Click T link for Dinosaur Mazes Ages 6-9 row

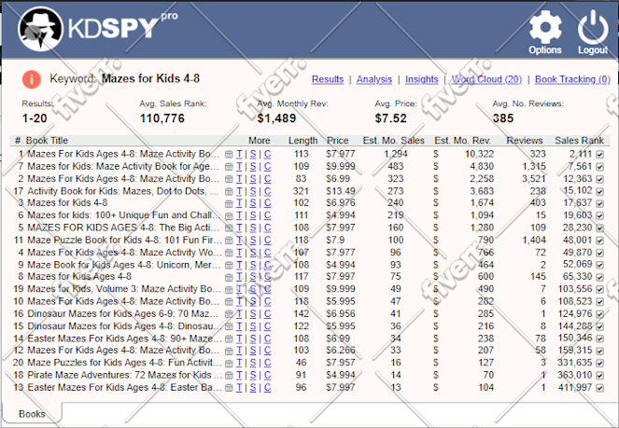tap(239, 313)
